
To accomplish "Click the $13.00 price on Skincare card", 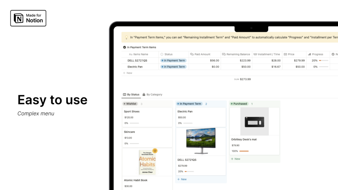I will (x=128, y=138).
